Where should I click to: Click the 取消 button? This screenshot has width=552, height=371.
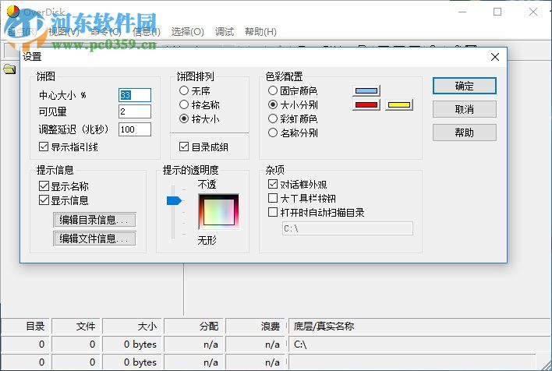(x=465, y=109)
